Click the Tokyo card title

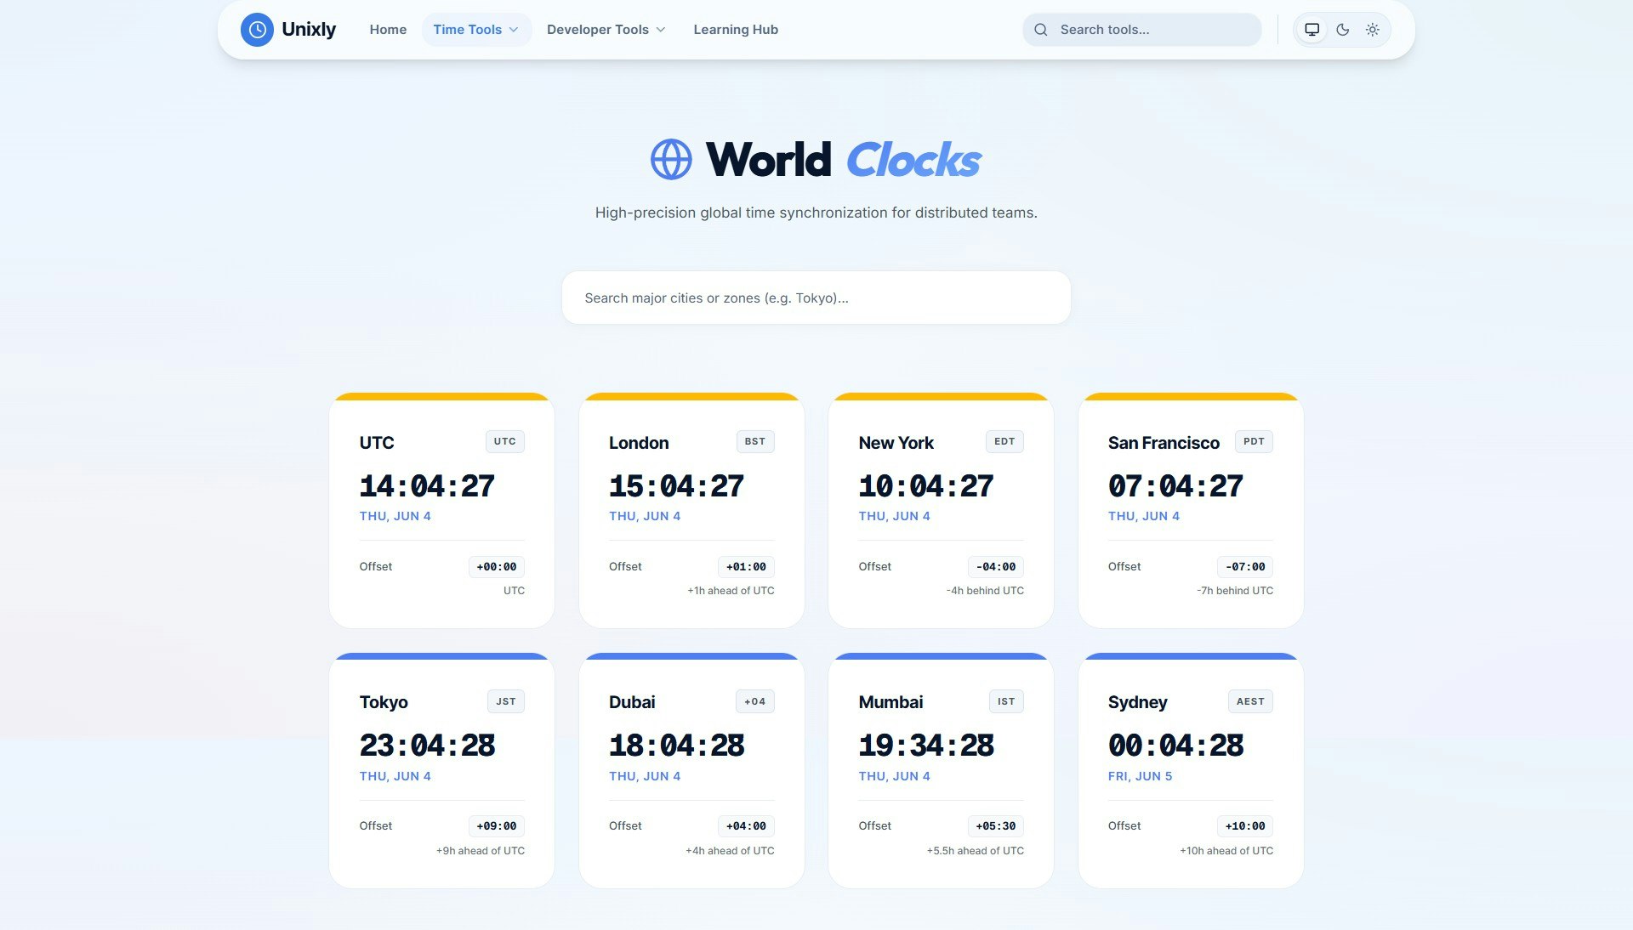[384, 702]
